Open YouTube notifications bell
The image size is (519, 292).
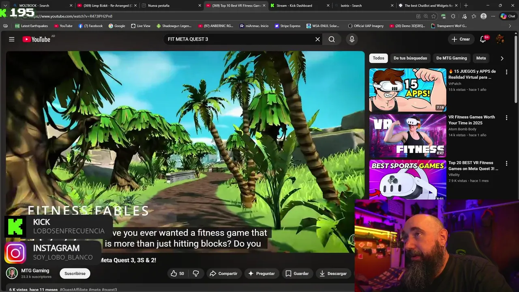coord(483,39)
